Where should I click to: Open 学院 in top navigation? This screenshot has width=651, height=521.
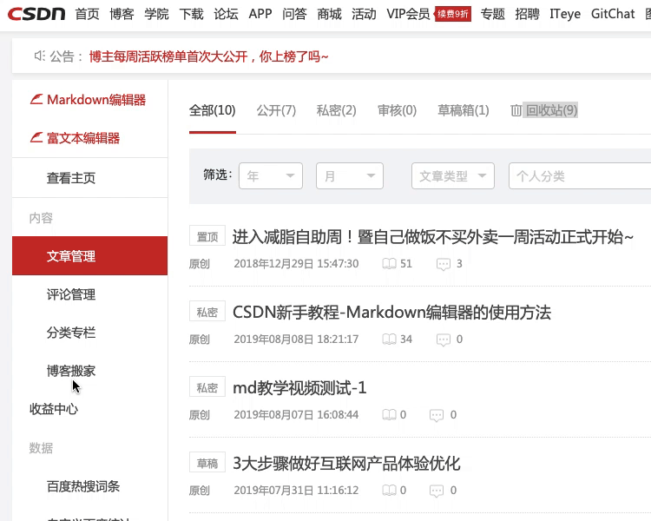156,14
